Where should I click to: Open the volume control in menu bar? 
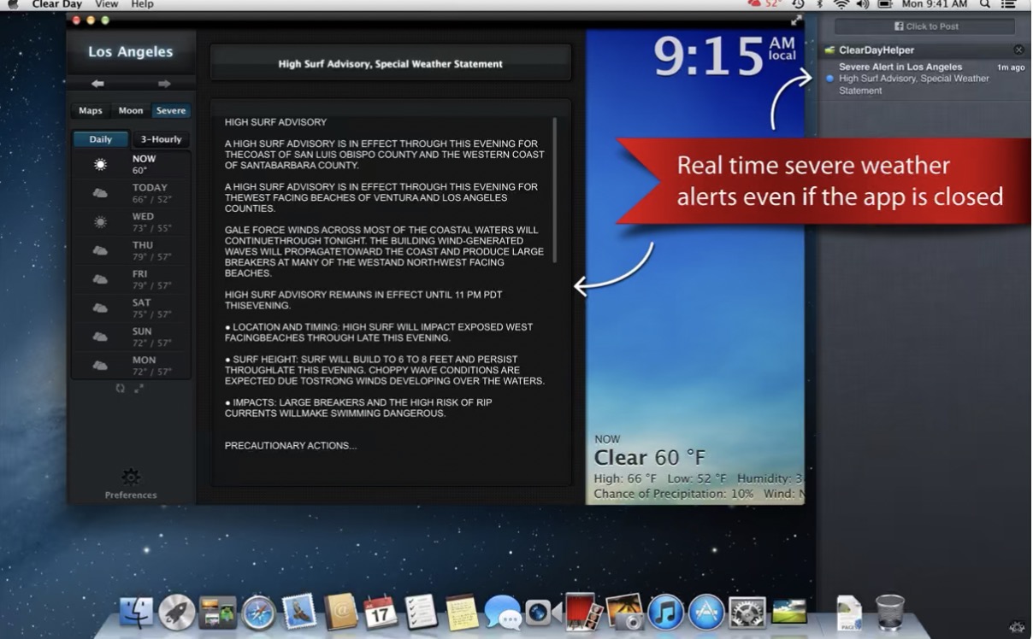click(862, 4)
